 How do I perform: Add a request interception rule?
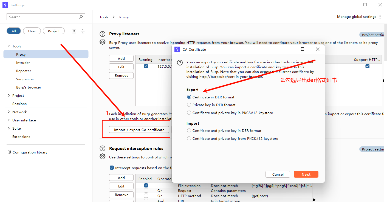(121, 178)
